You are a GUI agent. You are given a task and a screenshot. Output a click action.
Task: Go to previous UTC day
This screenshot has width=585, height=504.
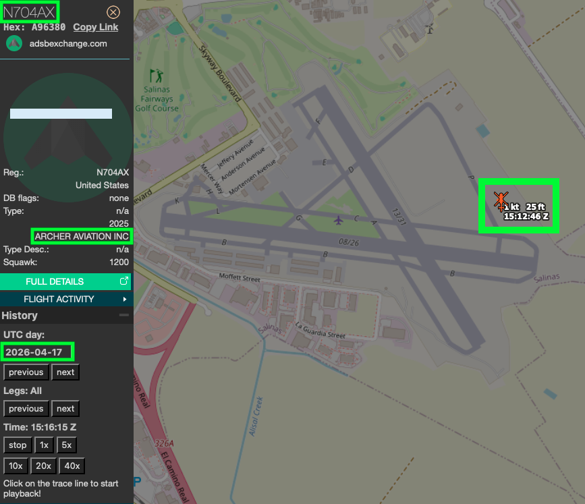[x=26, y=372]
